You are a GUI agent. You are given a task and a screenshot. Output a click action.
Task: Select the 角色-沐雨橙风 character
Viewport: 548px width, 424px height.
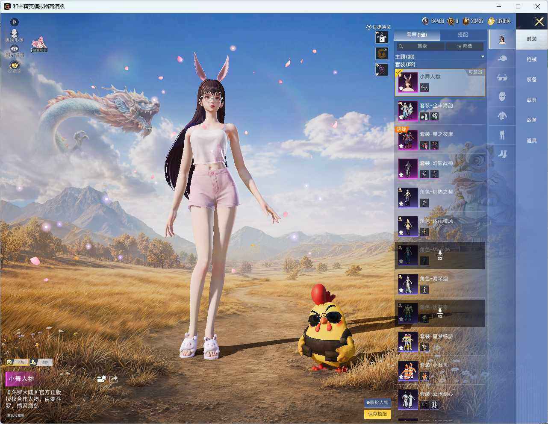pyautogui.click(x=440, y=226)
